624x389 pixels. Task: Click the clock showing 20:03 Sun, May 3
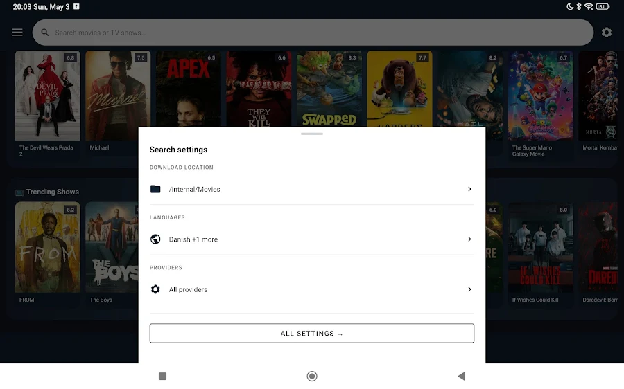pos(41,7)
